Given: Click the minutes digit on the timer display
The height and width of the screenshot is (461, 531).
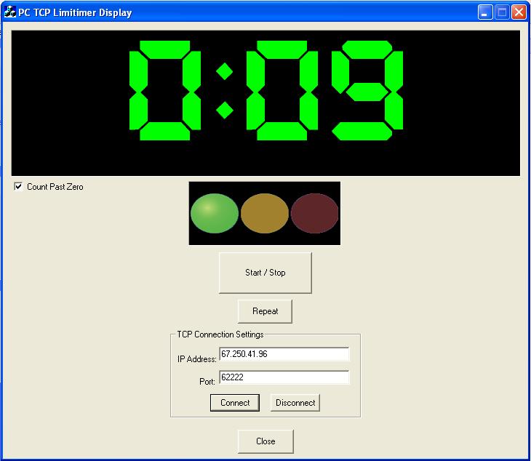Looking at the screenshot, I should click(164, 90).
